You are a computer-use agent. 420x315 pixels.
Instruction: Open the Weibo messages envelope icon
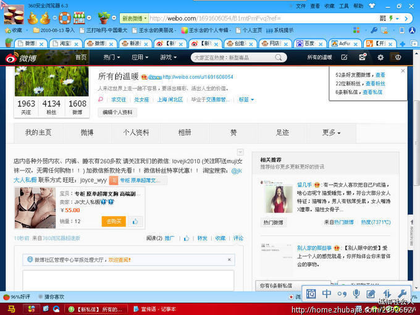(363, 57)
